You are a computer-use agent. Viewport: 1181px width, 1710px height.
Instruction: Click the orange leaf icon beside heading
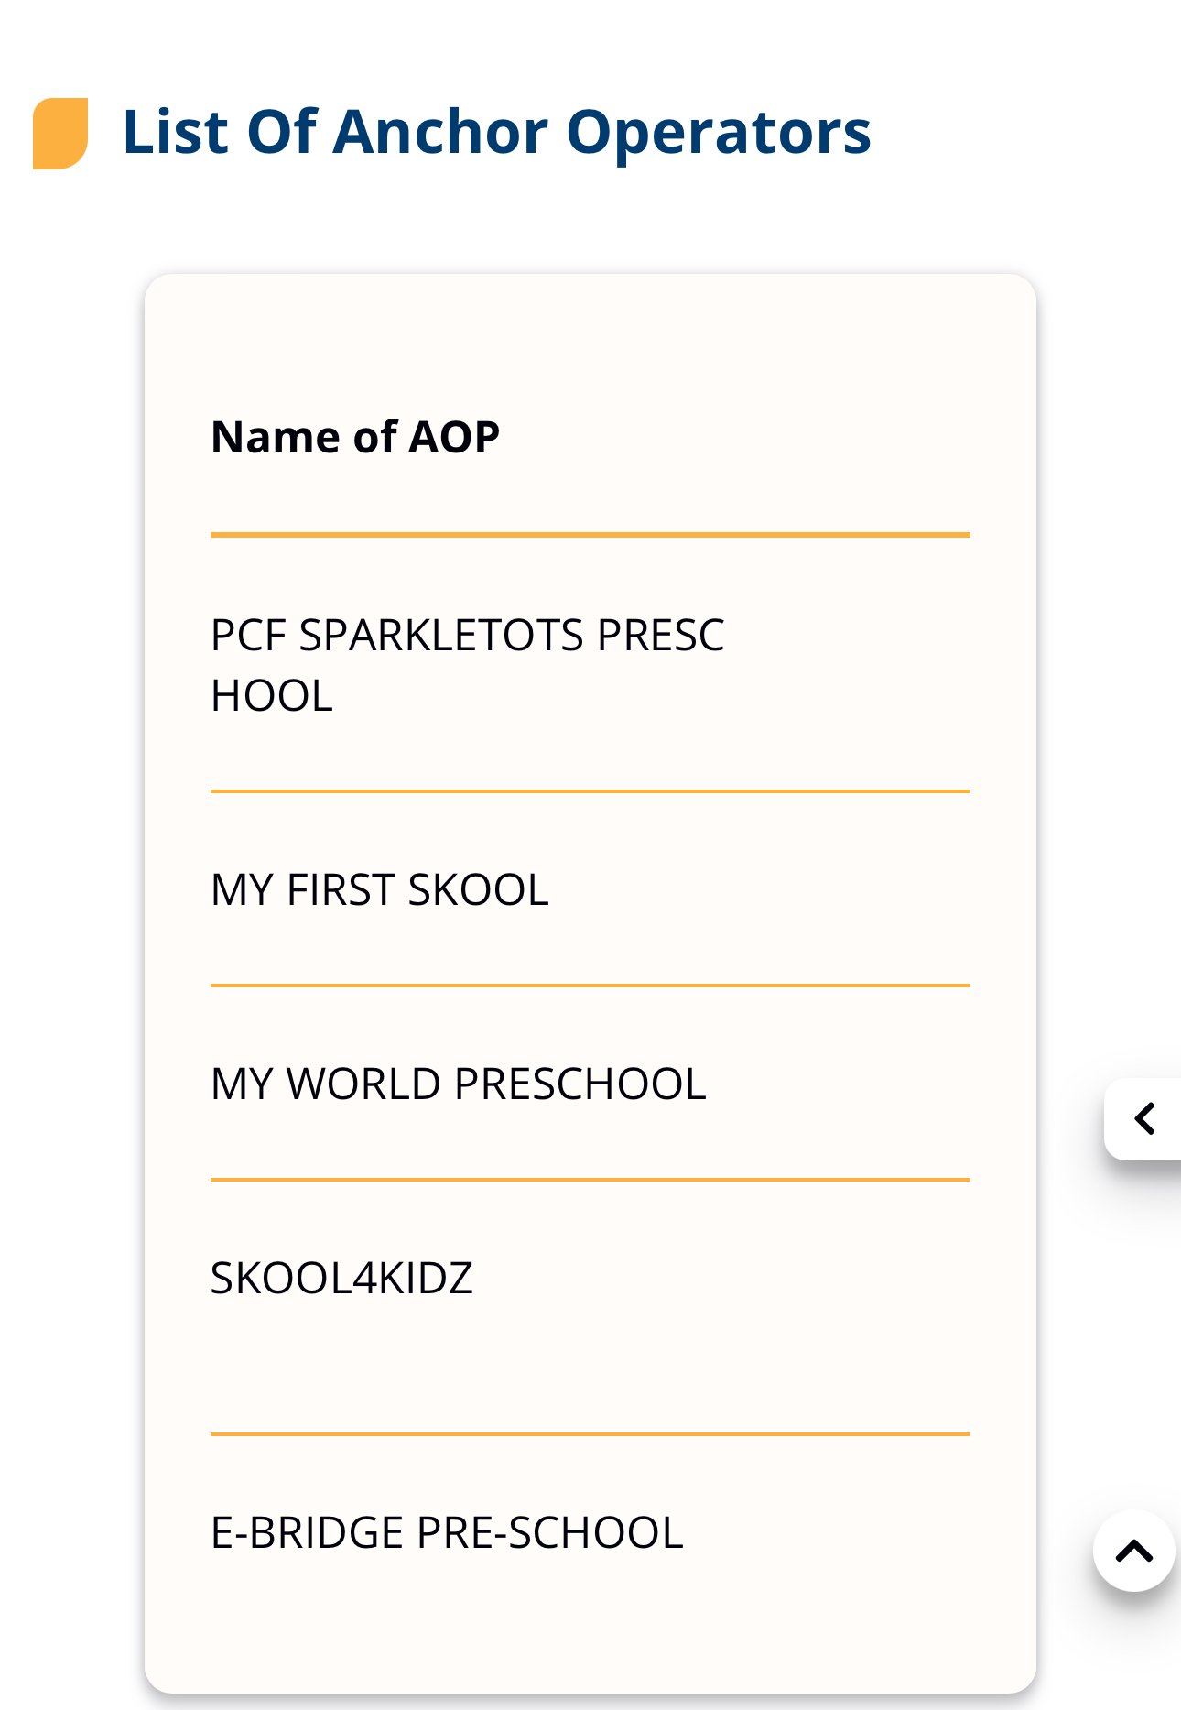pos(60,134)
